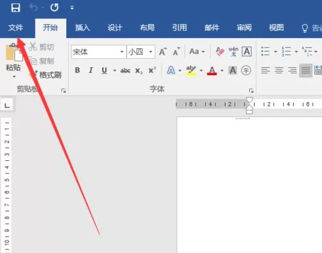This screenshot has height=253, width=322.
Task: Click the 剪切 (Cut) button
Action: 41,47
